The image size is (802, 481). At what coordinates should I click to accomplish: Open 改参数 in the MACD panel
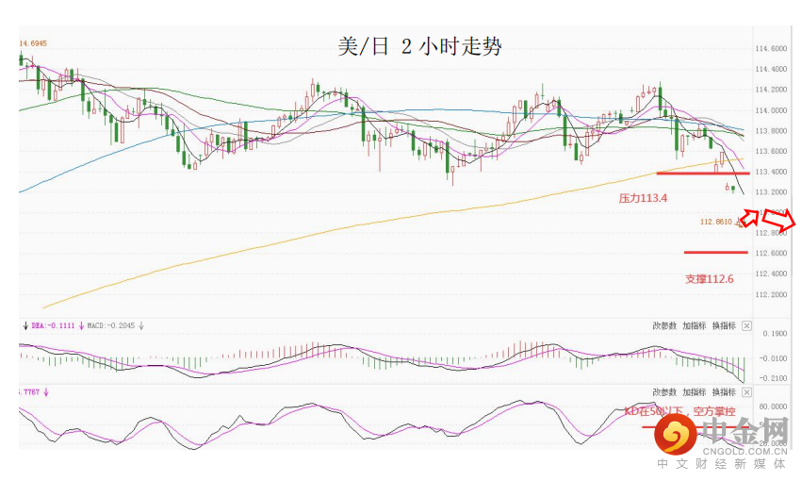click(664, 325)
